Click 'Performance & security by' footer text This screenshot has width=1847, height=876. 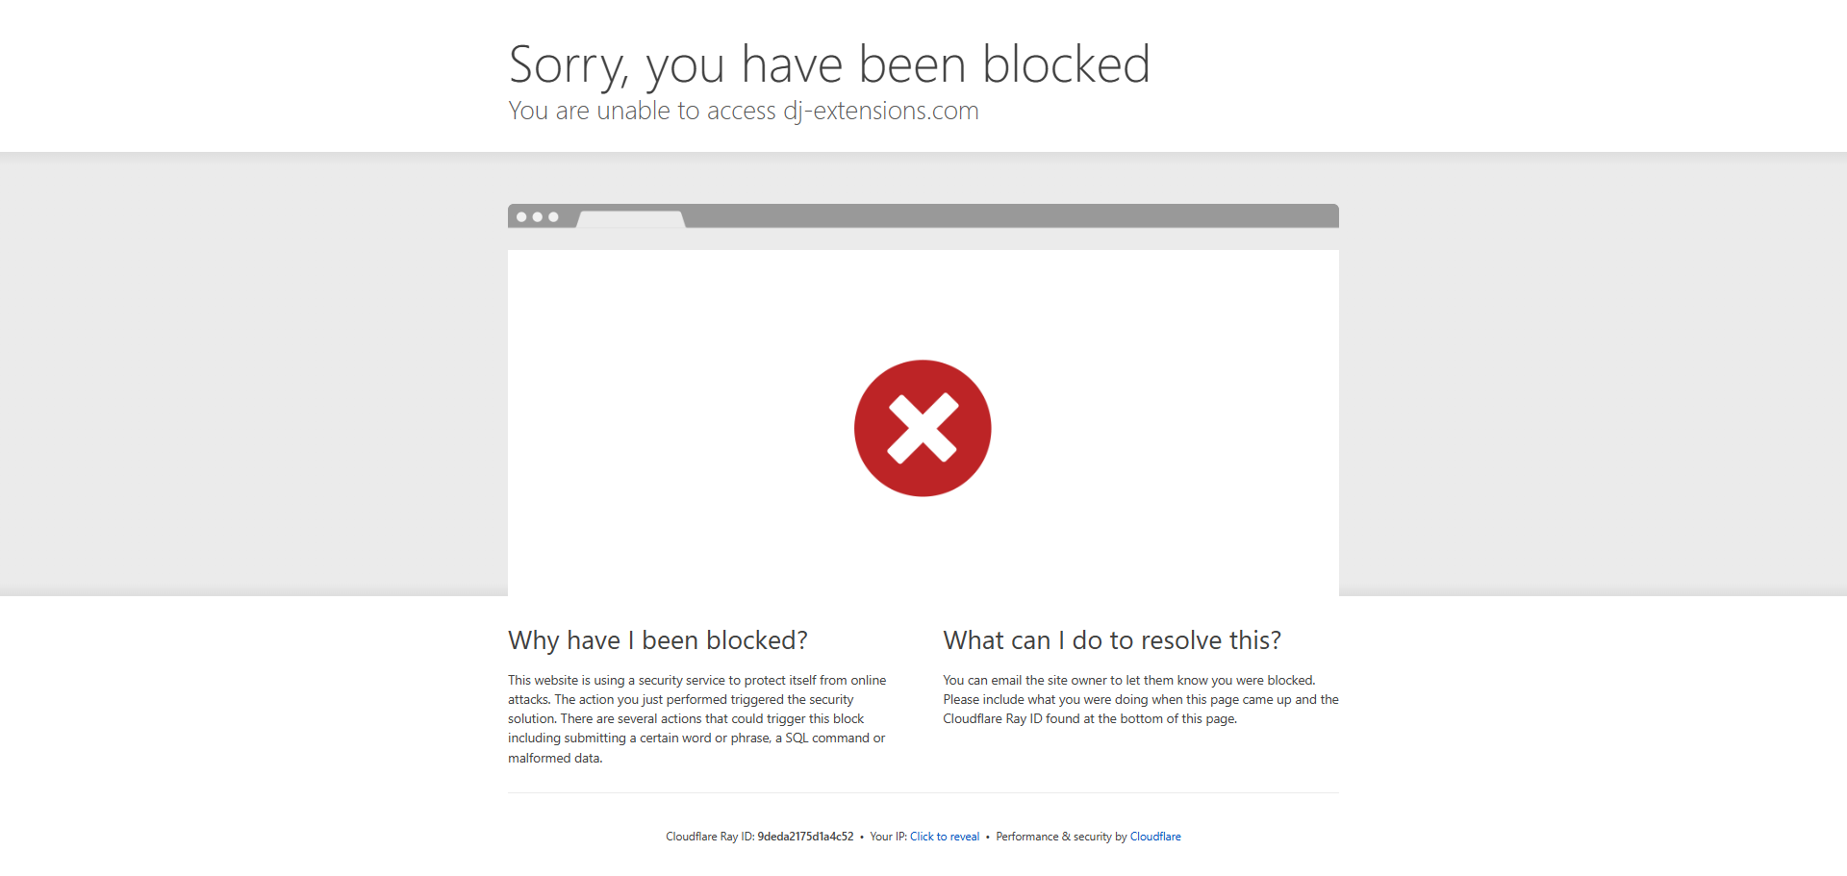[1061, 837]
